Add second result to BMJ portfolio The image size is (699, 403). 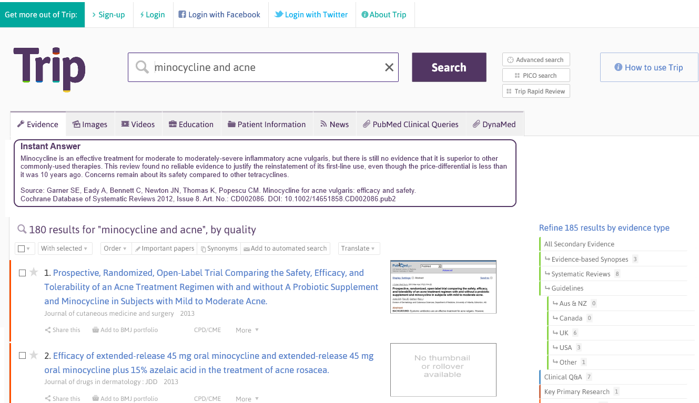coord(125,398)
